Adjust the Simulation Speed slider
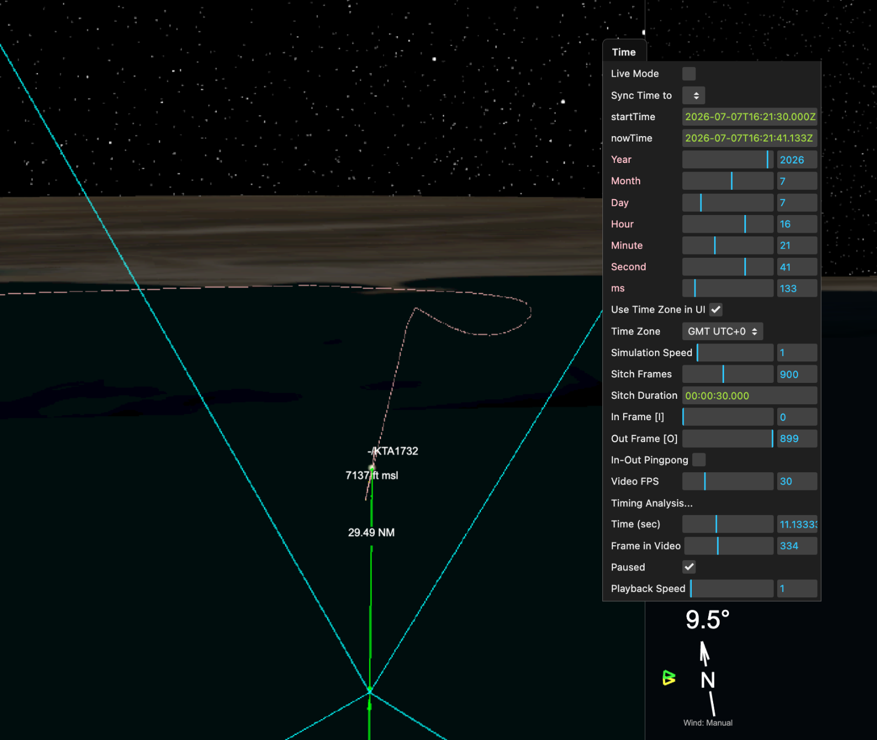Screen dimensions: 877x740 coord(735,353)
